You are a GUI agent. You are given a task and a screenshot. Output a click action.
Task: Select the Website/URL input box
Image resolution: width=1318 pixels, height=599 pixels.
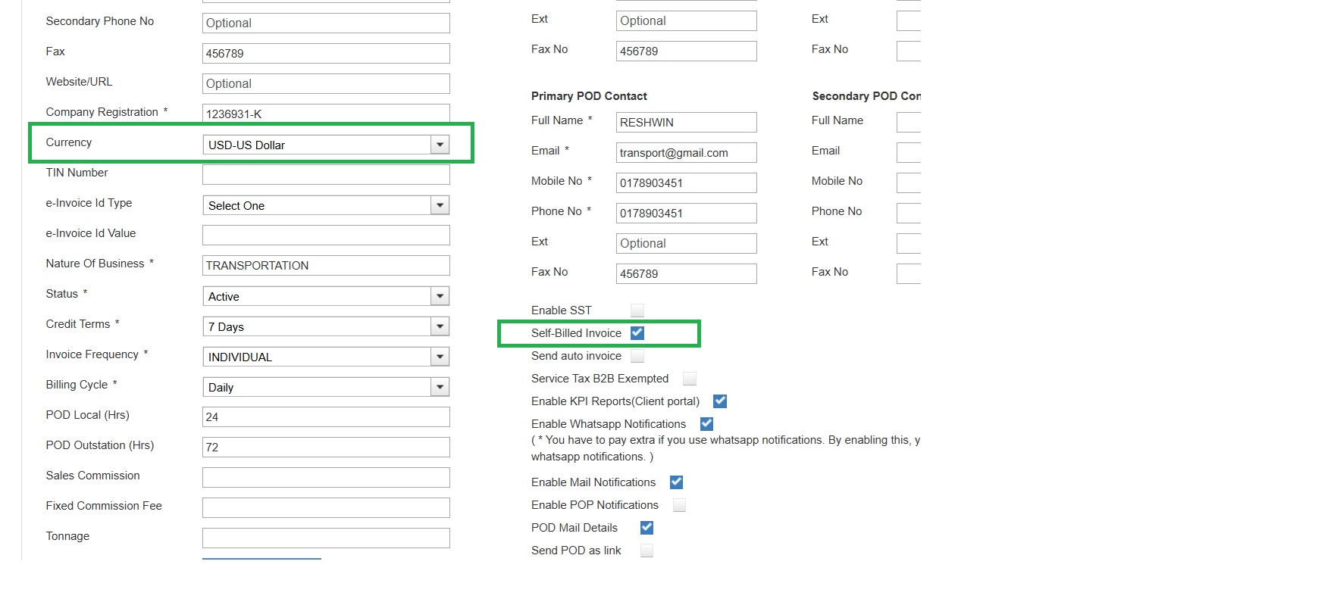326,83
